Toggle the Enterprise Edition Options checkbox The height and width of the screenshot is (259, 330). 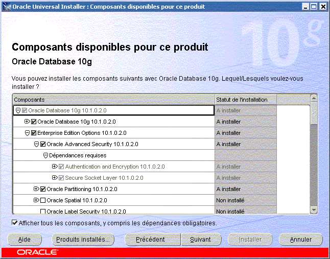[34, 133]
